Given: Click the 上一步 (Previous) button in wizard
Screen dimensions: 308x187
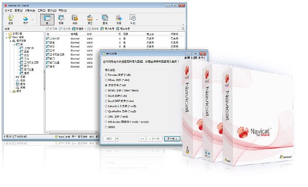Looking at the screenshot, I should (x=155, y=138).
